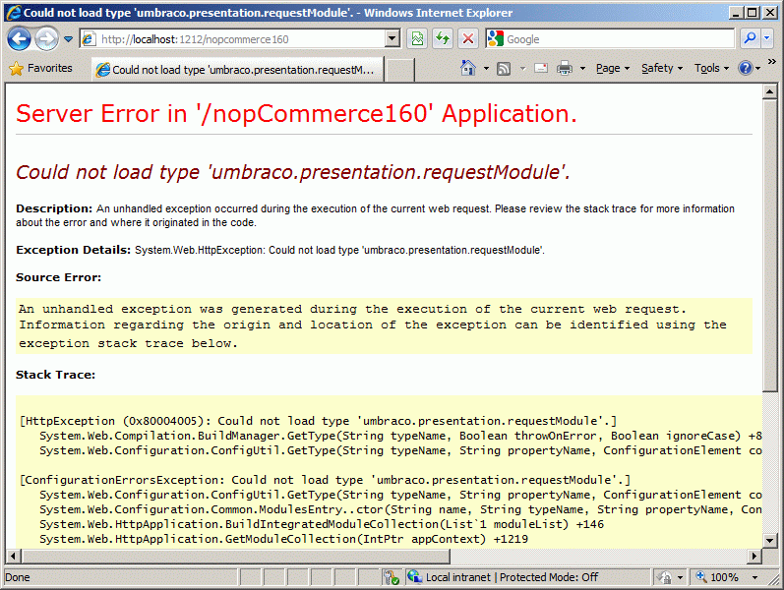Click the ConfigurationErrorsException stack line
This screenshot has height=590, width=784.
[325, 480]
